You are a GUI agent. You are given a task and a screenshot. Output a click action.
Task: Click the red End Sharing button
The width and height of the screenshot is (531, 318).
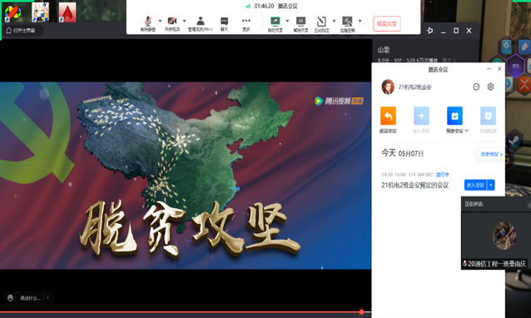click(387, 23)
